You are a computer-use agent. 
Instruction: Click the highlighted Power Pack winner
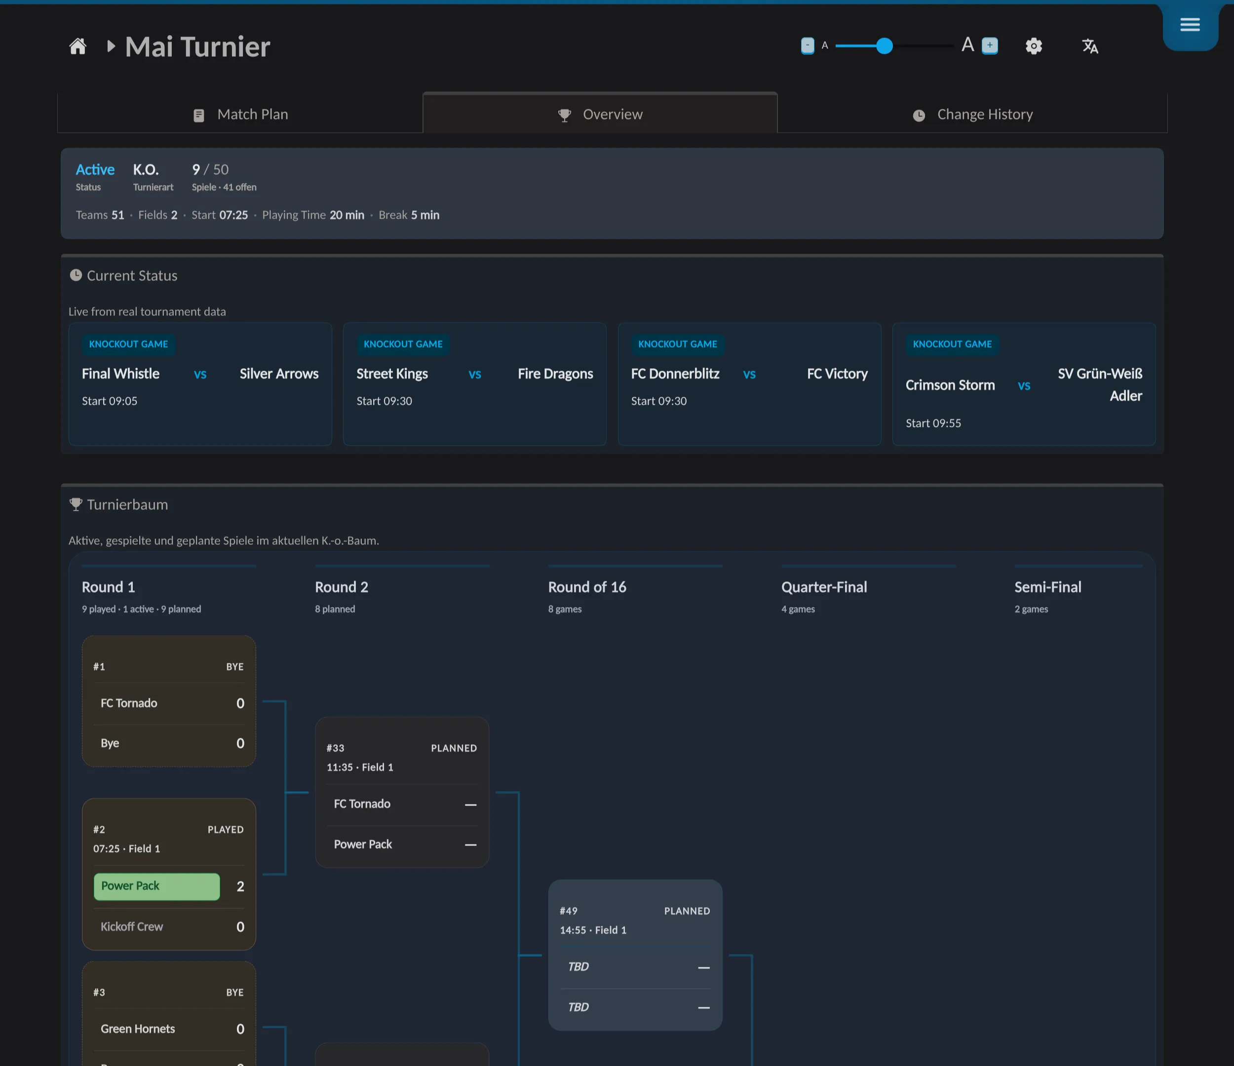pos(156,886)
